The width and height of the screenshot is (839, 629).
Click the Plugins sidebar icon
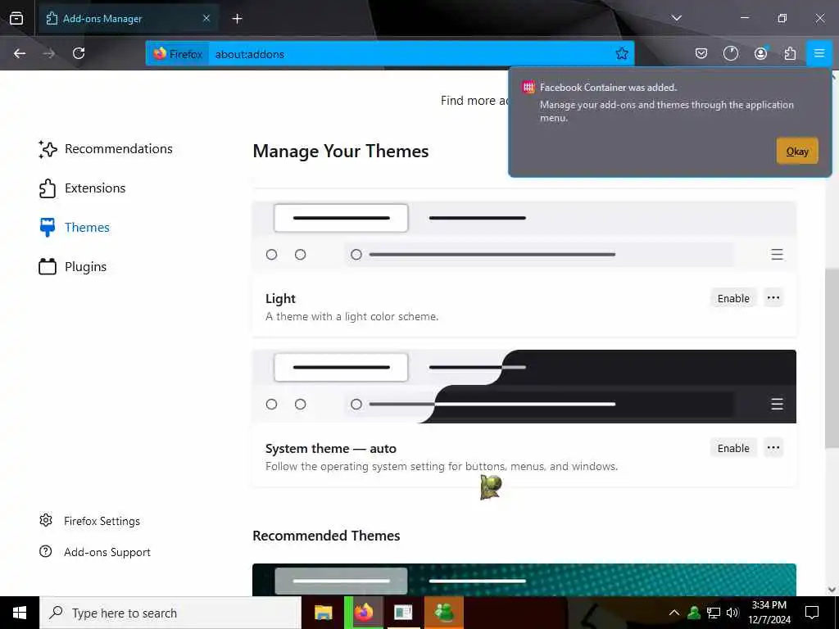coord(47,266)
